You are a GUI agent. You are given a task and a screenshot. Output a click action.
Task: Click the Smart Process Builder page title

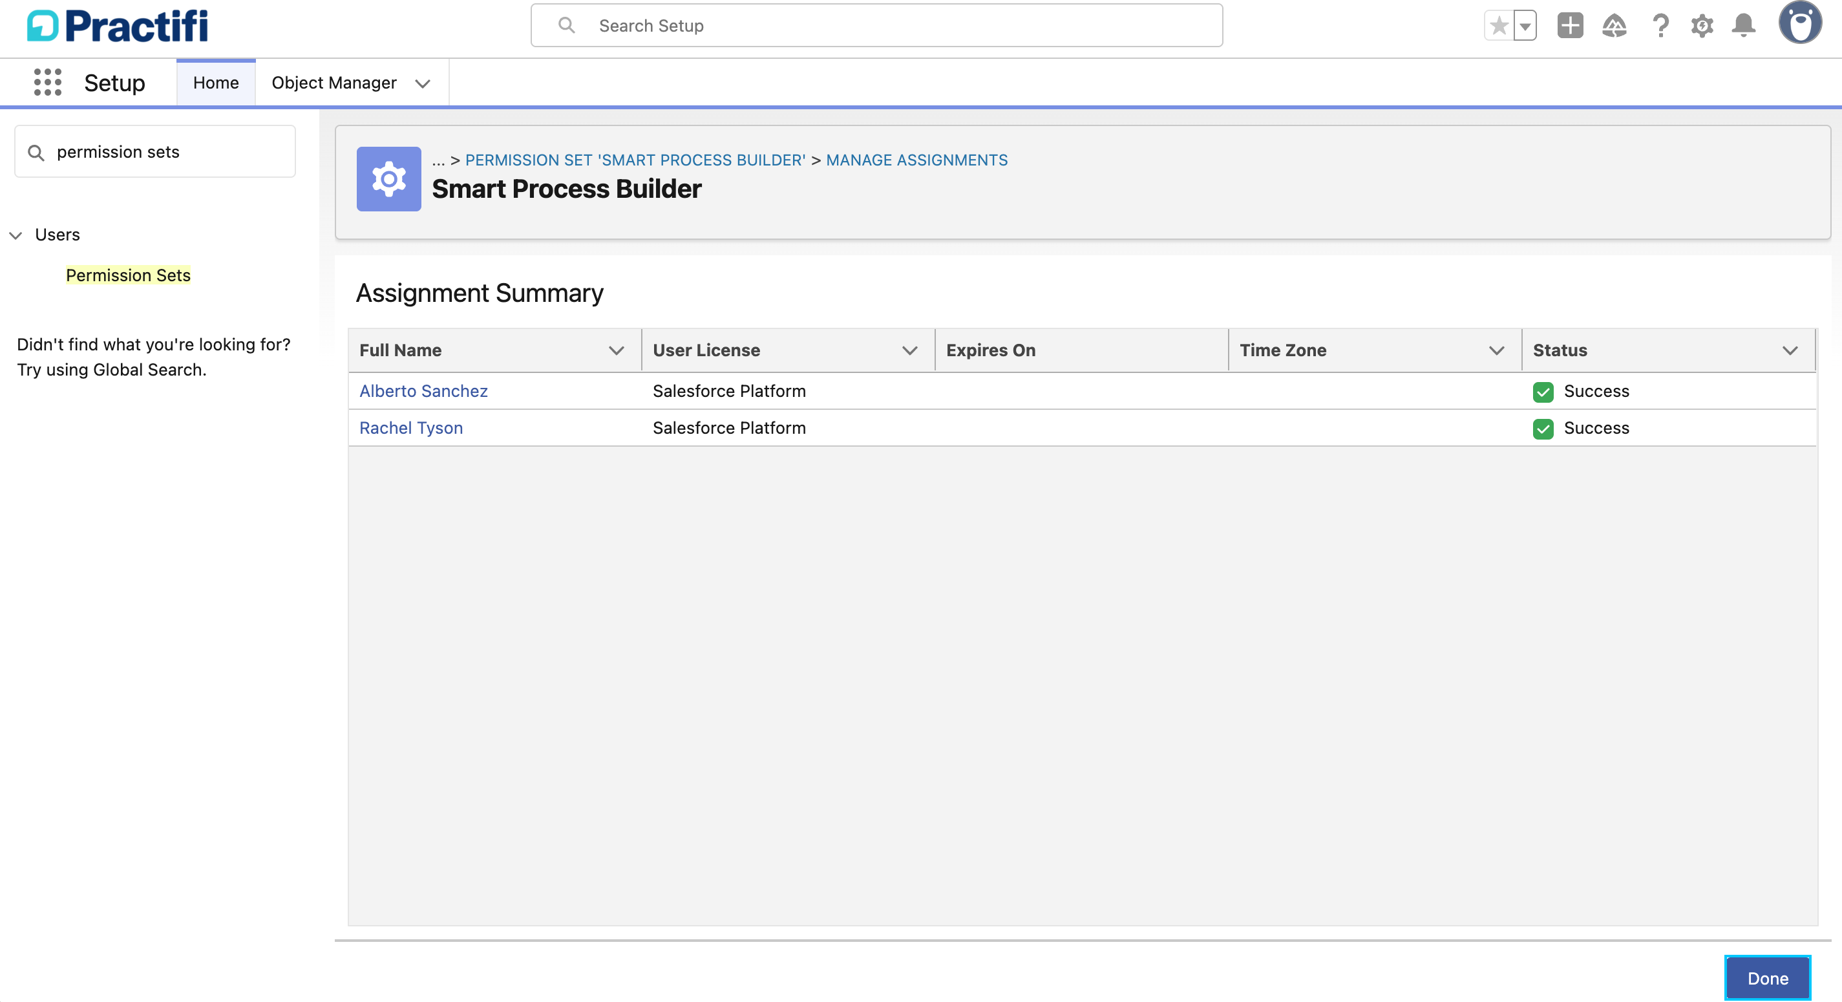[566, 189]
